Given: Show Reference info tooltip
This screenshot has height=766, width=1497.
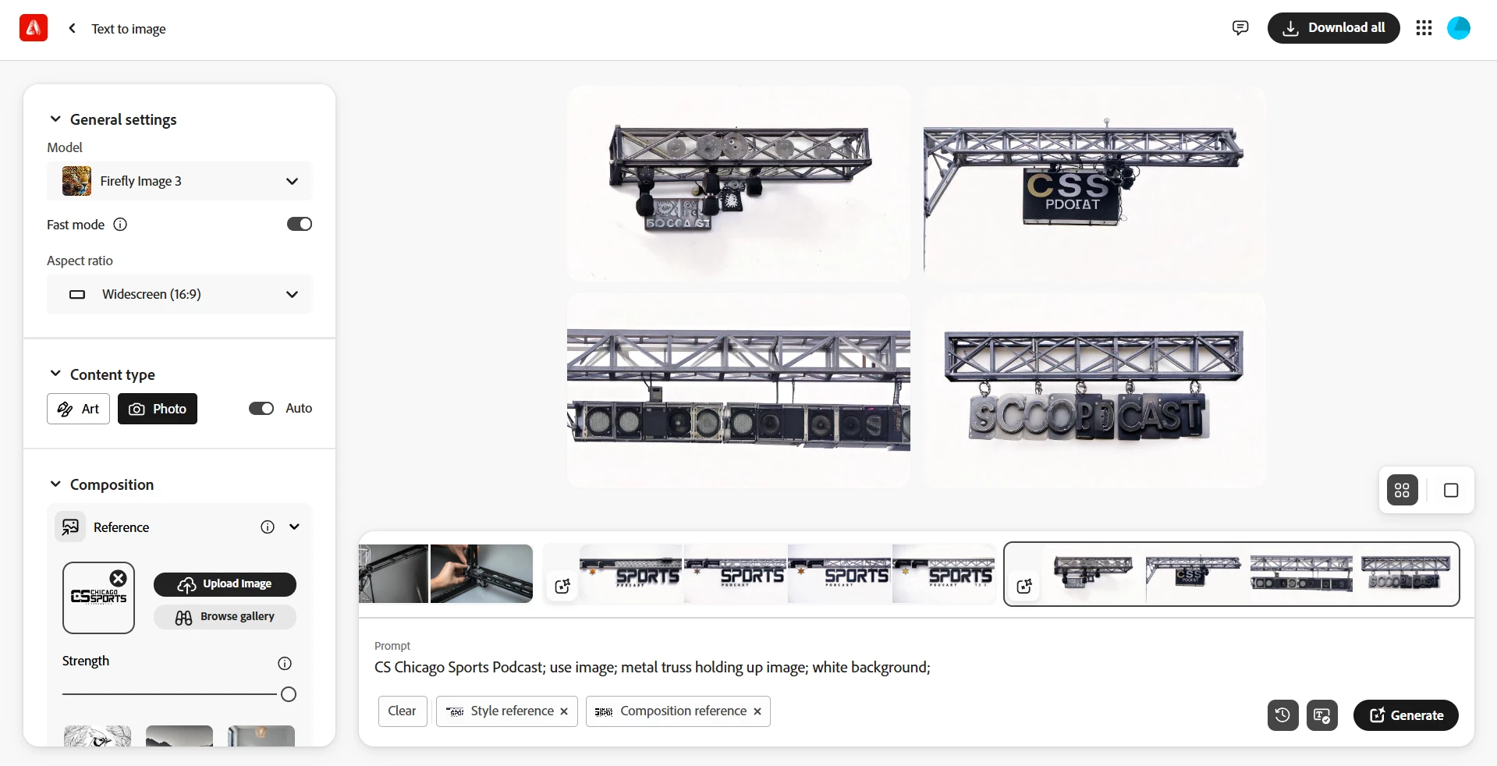Looking at the screenshot, I should point(268,527).
